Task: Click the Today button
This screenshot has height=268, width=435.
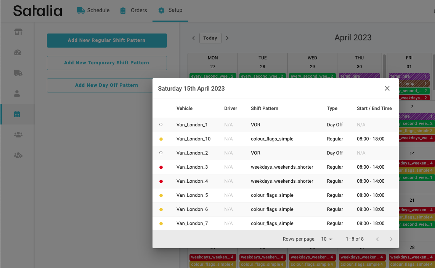Action: [x=210, y=38]
